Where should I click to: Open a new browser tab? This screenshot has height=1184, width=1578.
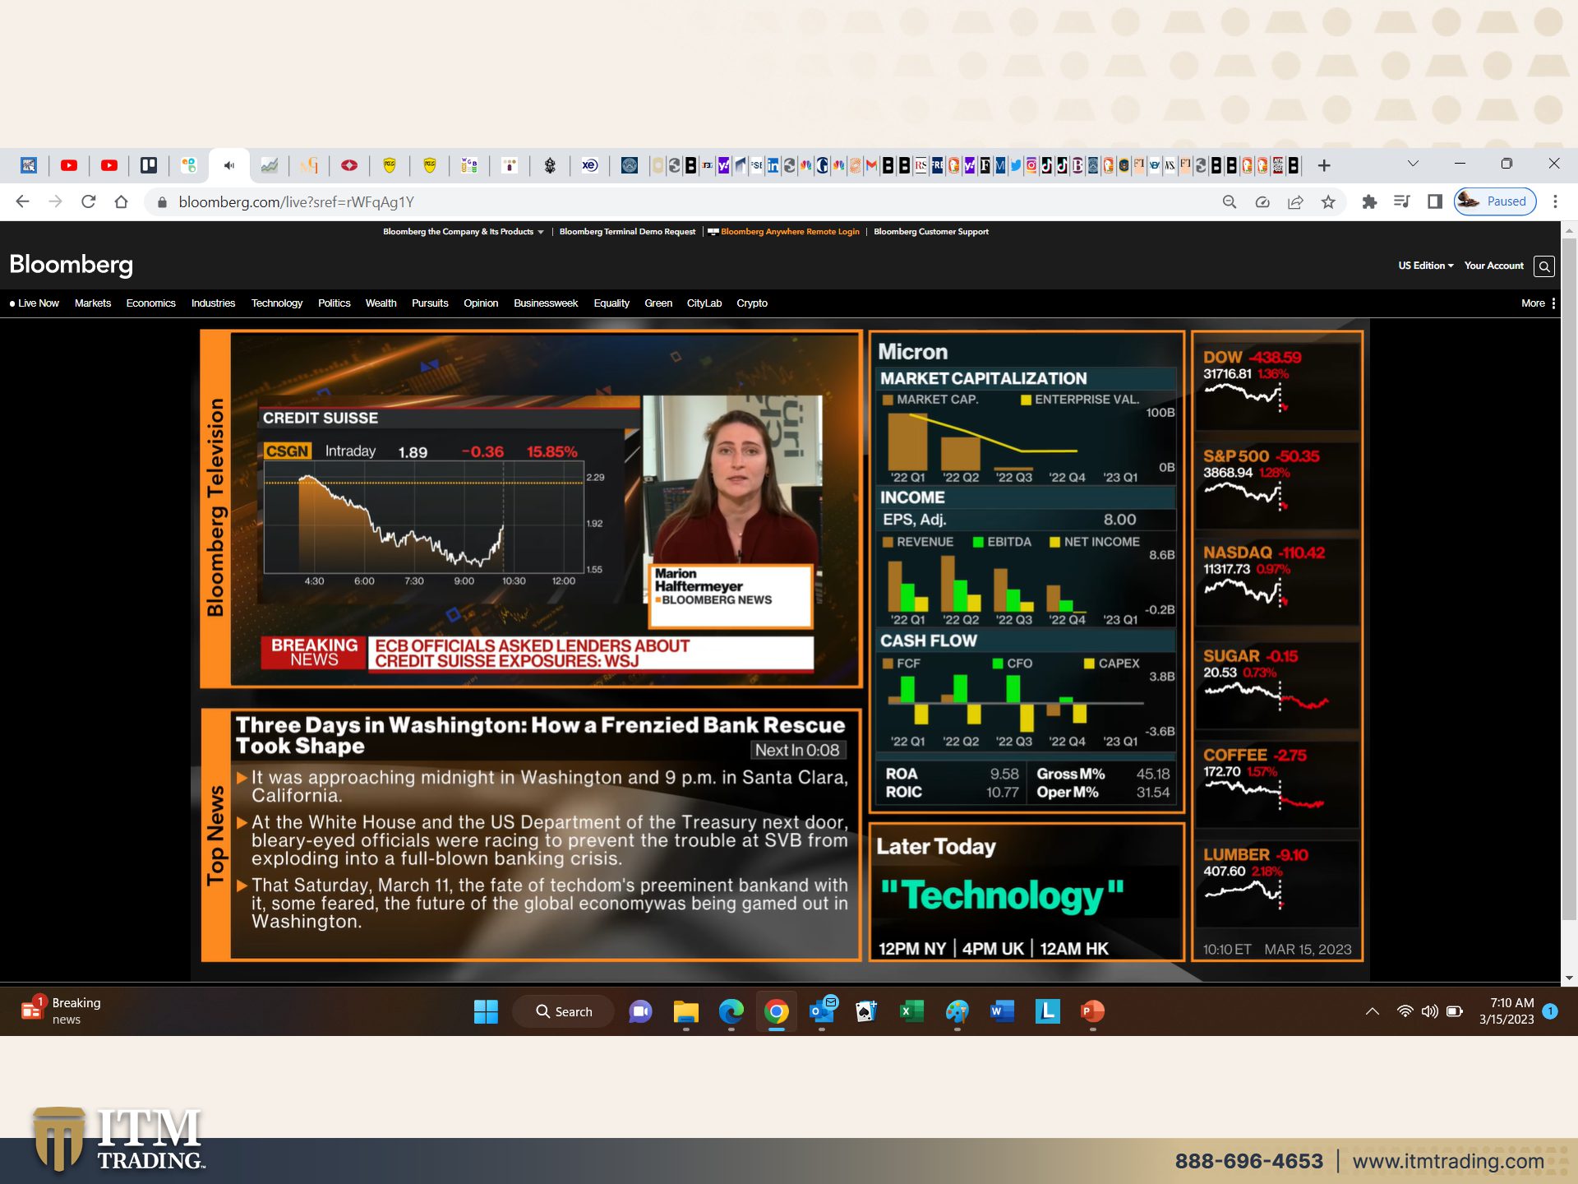[x=1324, y=165]
